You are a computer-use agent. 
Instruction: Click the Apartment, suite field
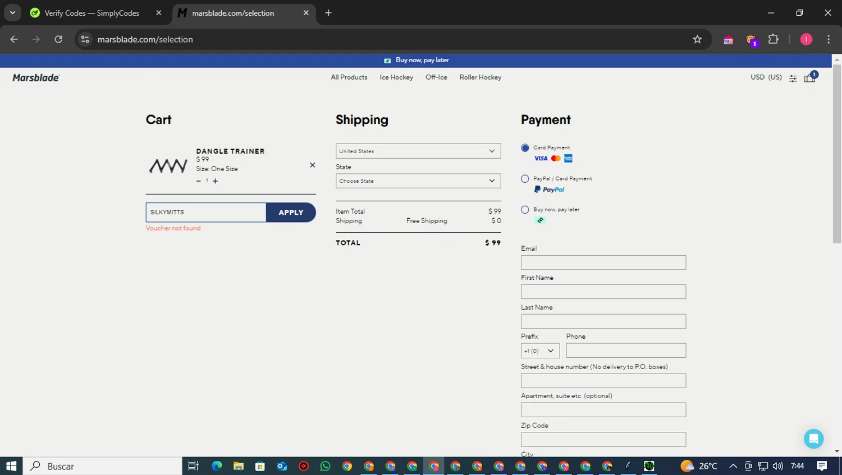[x=603, y=410]
